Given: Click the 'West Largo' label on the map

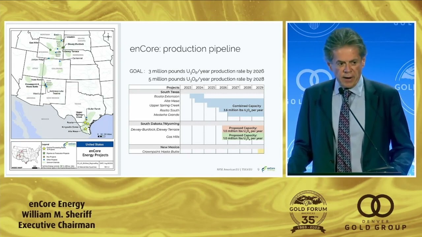Looking at the screenshot, I should pos(38,93).
